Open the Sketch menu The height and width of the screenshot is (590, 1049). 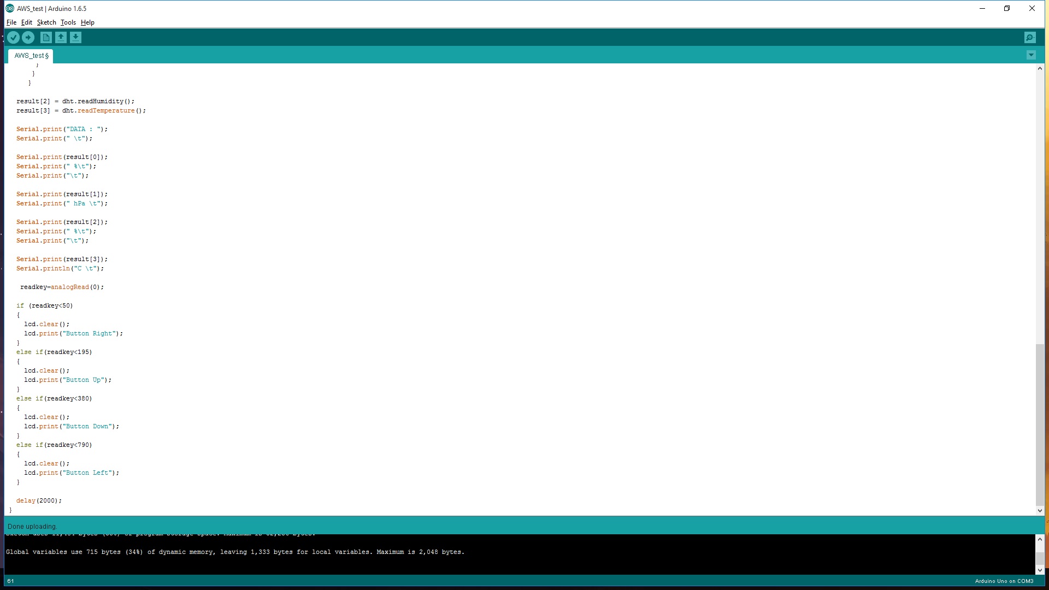[x=46, y=22]
